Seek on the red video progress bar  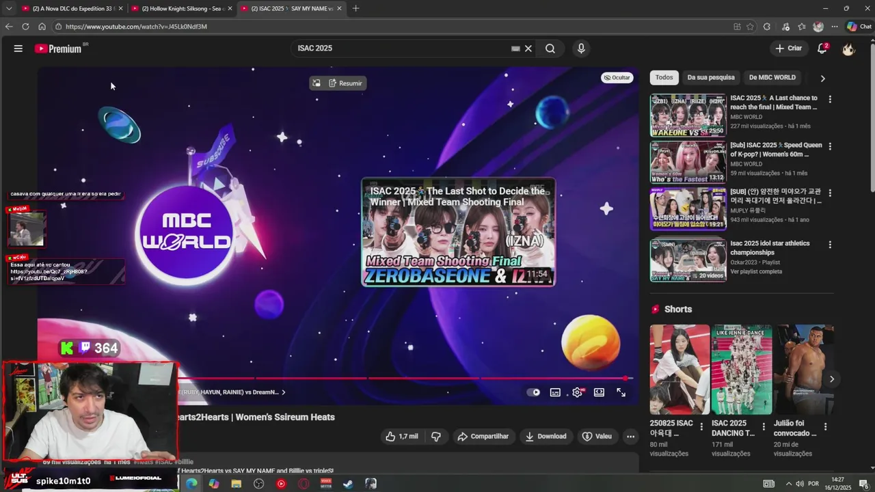coord(405,378)
